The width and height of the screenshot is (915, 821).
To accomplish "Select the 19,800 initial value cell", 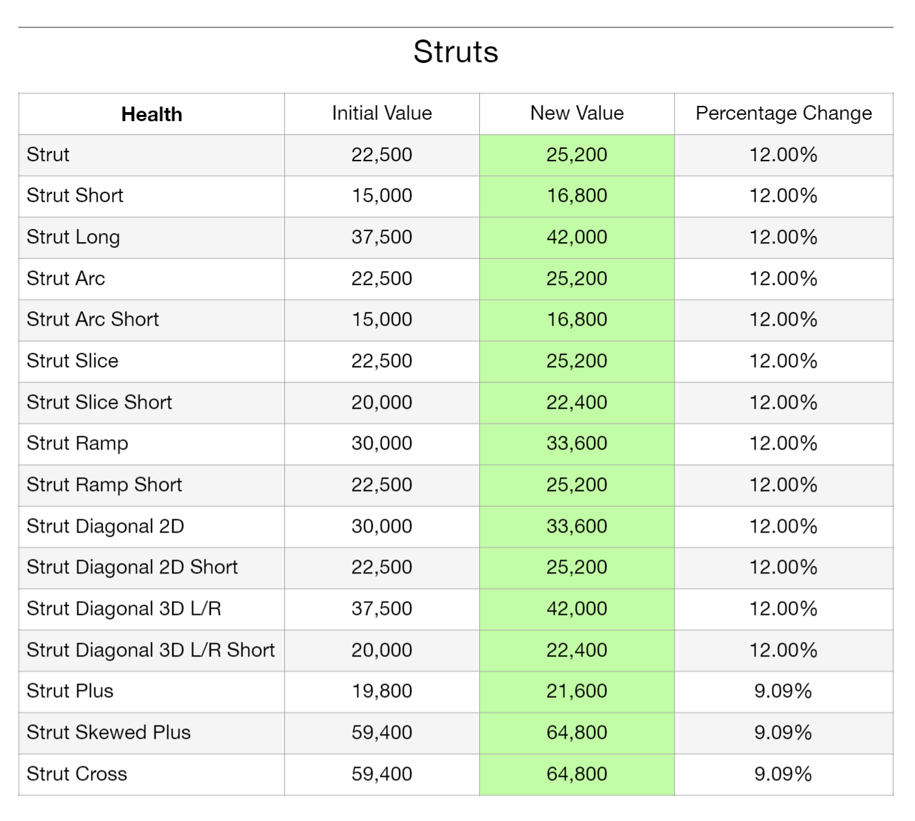I will point(382,691).
